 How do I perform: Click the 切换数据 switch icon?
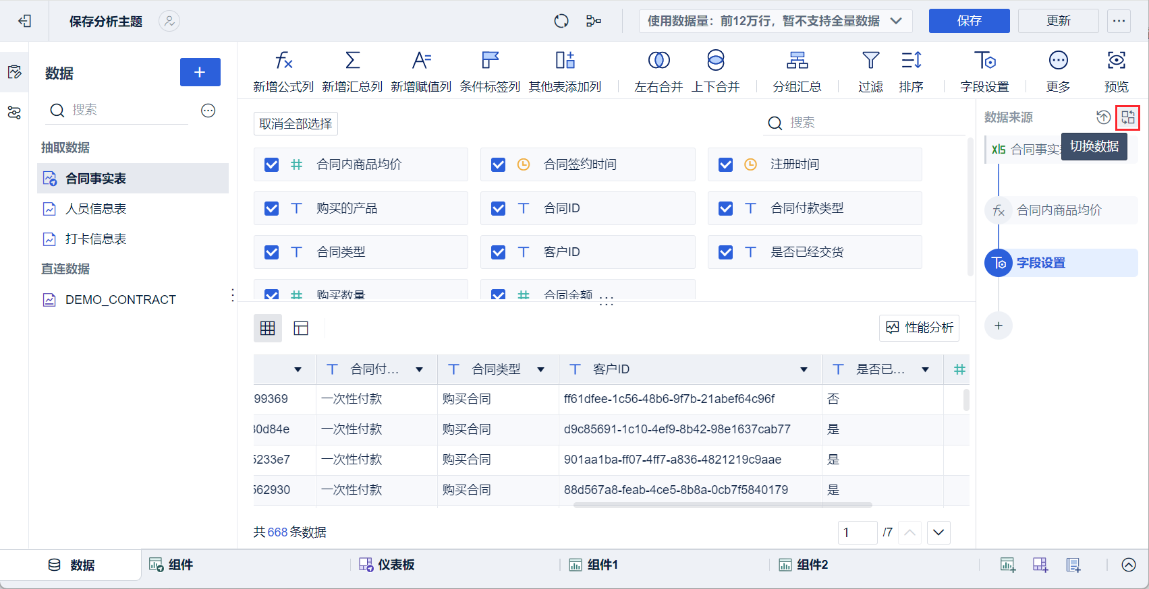pos(1128,117)
